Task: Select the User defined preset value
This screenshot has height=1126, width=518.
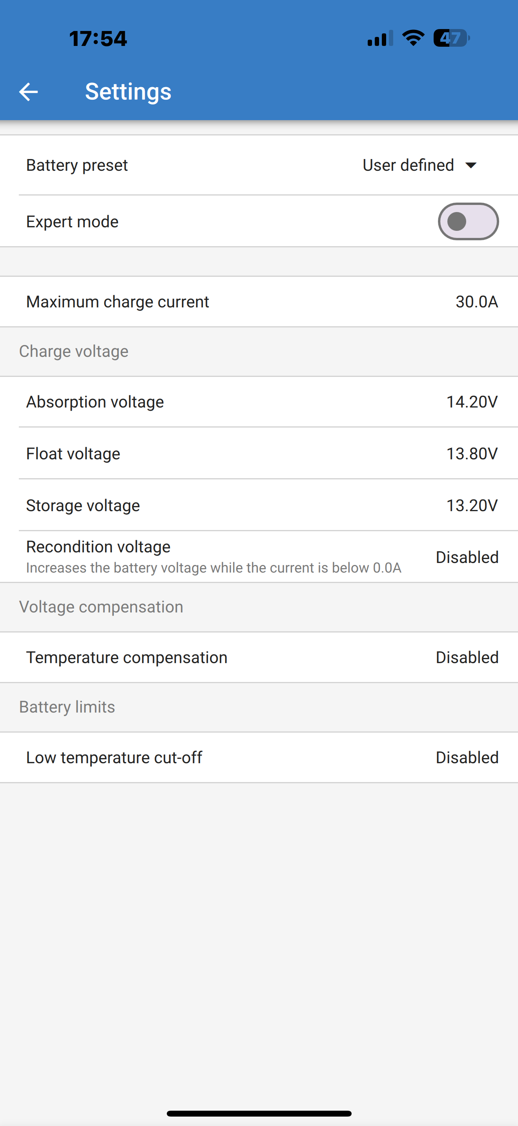Action: [408, 165]
